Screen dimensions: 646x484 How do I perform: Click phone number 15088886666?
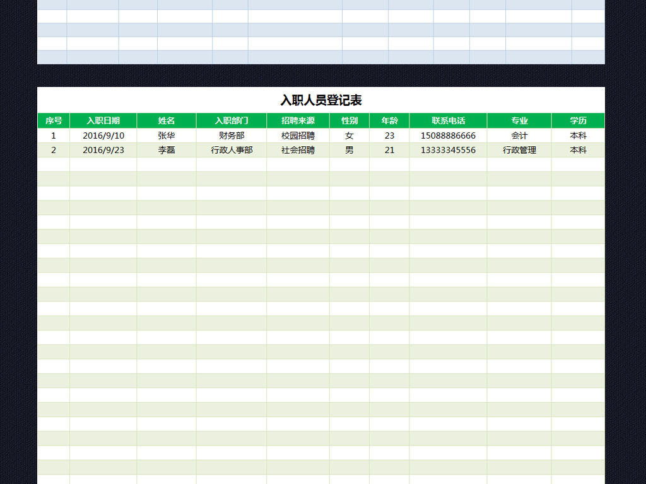coord(449,135)
